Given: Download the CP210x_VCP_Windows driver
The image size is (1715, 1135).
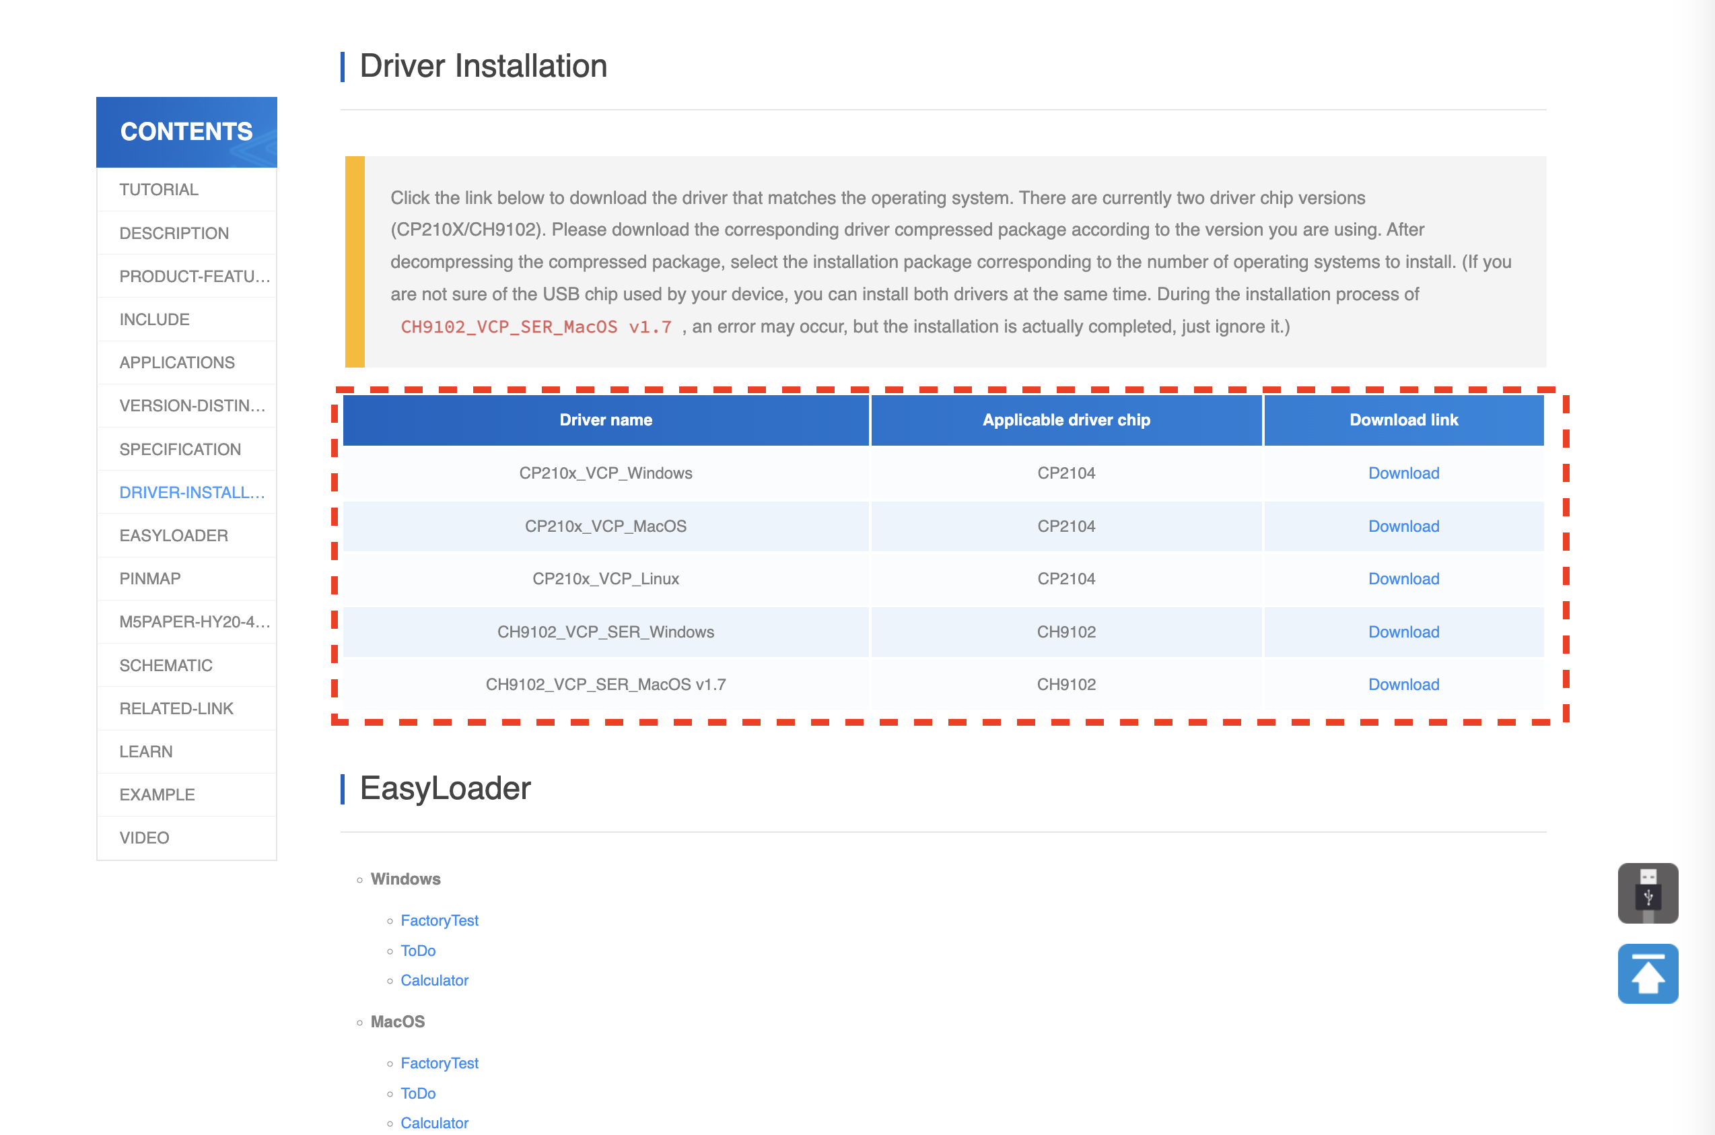Looking at the screenshot, I should [x=1403, y=473].
